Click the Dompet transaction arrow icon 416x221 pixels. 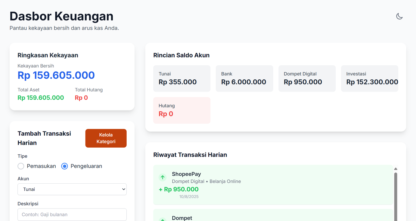click(x=162, y=219)
